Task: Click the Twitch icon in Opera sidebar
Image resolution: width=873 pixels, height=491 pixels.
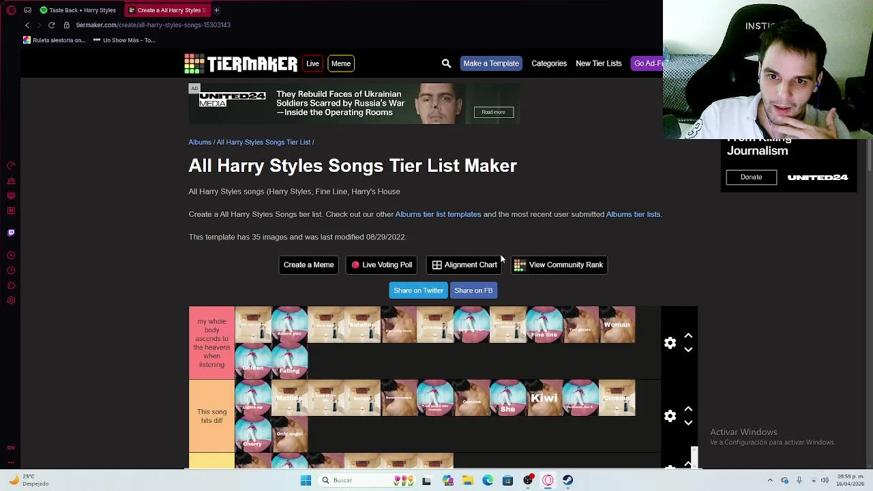Action: coord(11,233)
